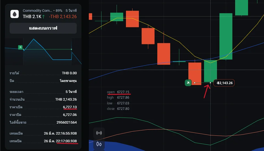
Task: Click the green up arrow beside THB 2.1K
Action: pos(43,17)
